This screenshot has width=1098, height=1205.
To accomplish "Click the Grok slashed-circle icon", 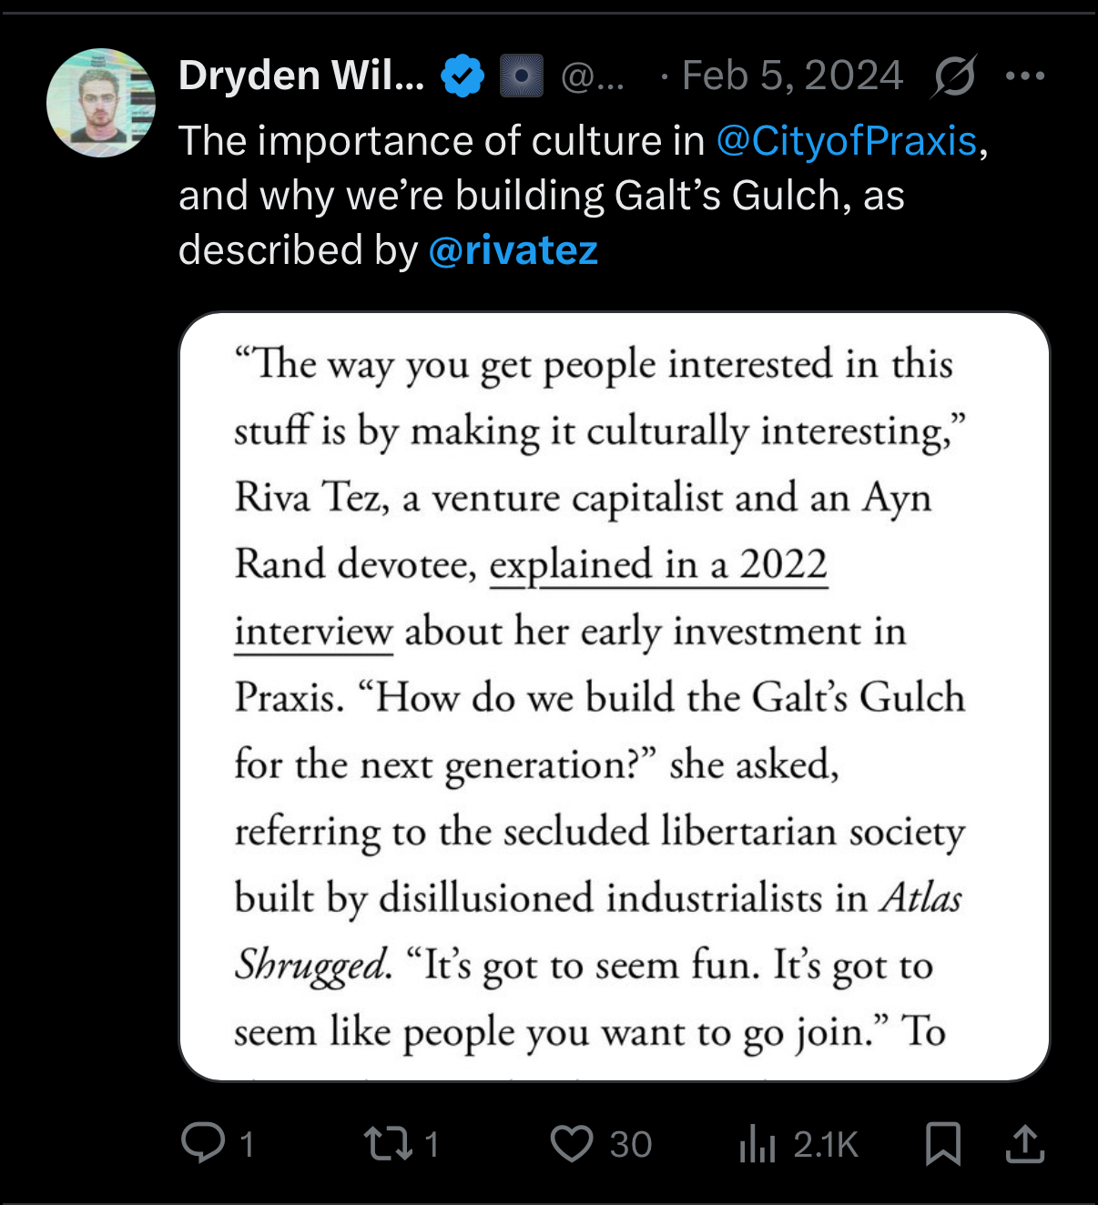I will (954, 76).
